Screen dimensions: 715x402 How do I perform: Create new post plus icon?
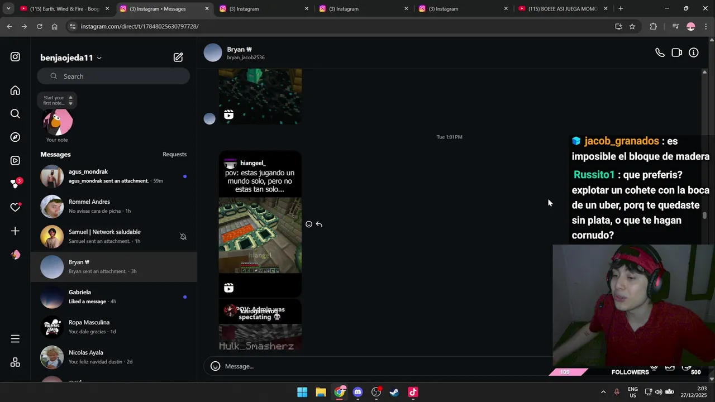point(15,231)
